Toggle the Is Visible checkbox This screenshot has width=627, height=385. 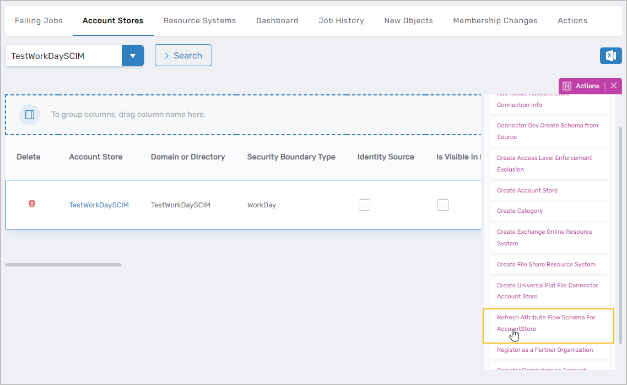443,205
